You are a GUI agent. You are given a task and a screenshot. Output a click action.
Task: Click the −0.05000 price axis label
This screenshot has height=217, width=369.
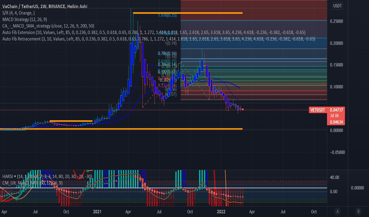tap(337, 152)
